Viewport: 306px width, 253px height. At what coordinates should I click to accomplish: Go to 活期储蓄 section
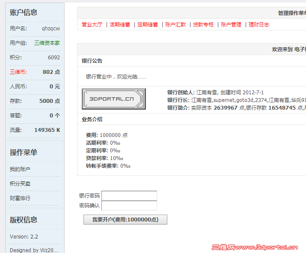point(120,24)
